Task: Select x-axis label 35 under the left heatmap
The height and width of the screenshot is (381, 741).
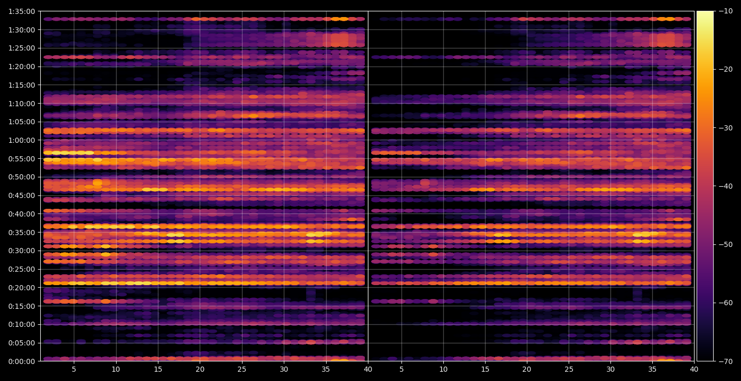Action: tap(326, 369)
